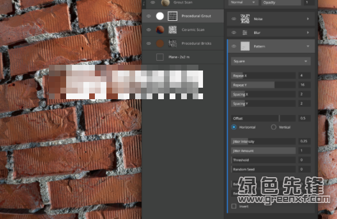This screenshot has height=219, width=337.
Task: Click the Procedural Grout white circle swatch
Action: 160,16
